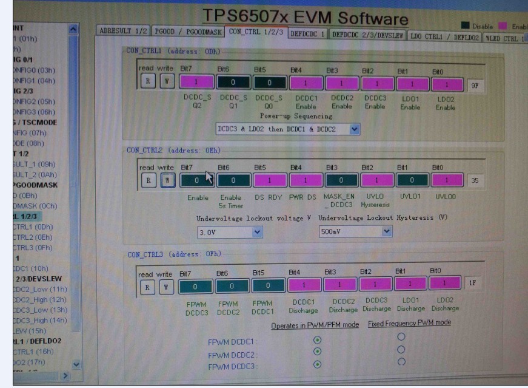The height and width of the screenshot is (388, 528).
Task: Toggle DCDC2 Discharge bit in CON_CTRL3
Action: tap(339, 284)
